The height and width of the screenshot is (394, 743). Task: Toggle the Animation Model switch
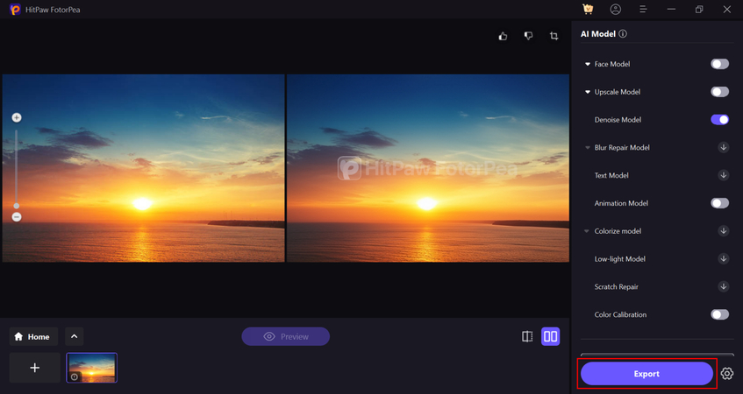(719, 203)
